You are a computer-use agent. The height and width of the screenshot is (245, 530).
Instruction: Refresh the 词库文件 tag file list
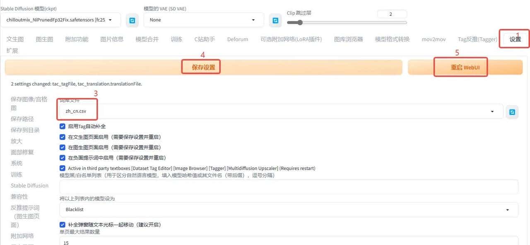point(512,112)
